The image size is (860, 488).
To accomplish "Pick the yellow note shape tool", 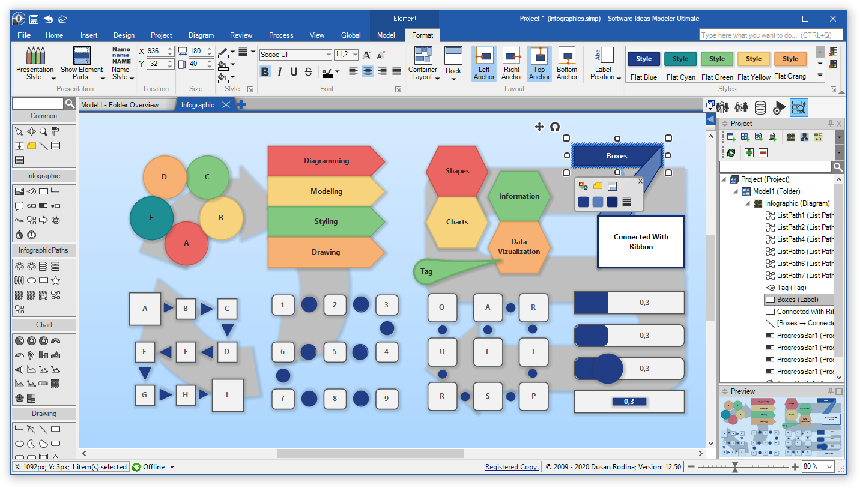I will tap(31, 145).
